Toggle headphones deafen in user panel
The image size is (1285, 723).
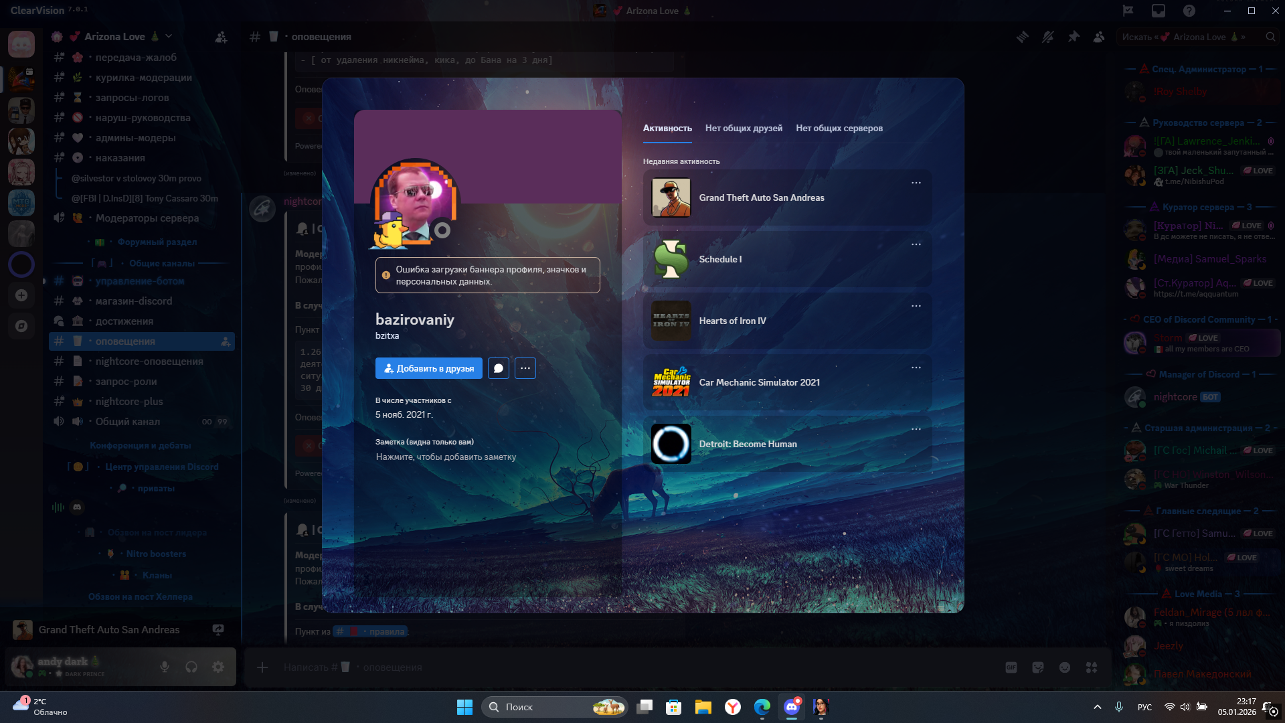pos(191,667)
